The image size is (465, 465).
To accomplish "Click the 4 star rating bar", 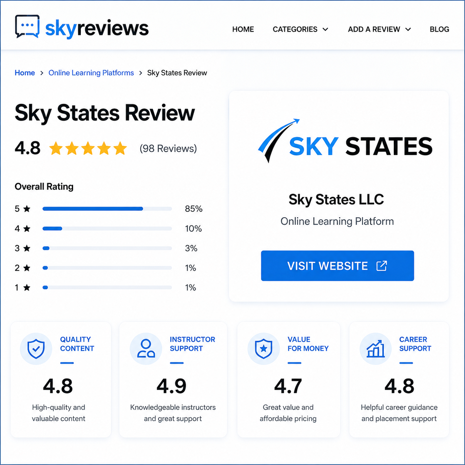I will point(107,228).
